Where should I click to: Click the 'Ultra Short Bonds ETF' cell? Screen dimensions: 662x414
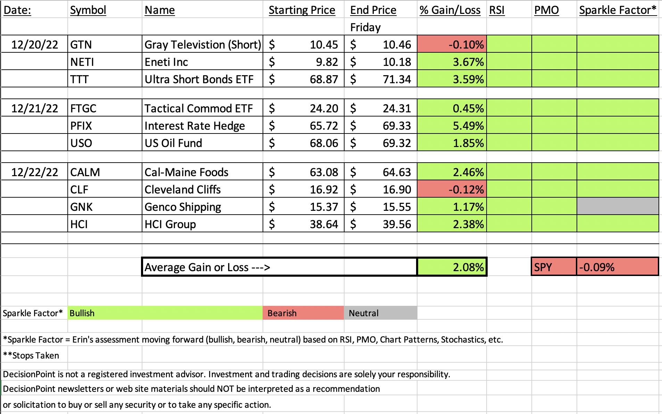pyautogui.click(x=202, y=79)
